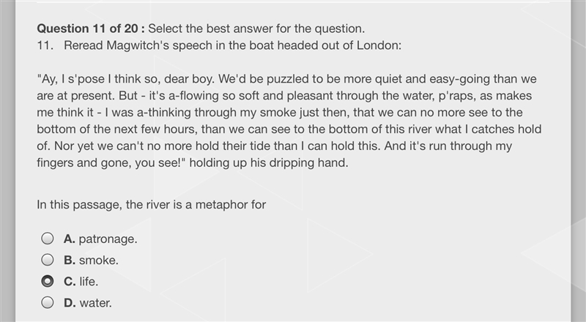Click the phrase 'holding up his dripping hand'

(268, 163)
